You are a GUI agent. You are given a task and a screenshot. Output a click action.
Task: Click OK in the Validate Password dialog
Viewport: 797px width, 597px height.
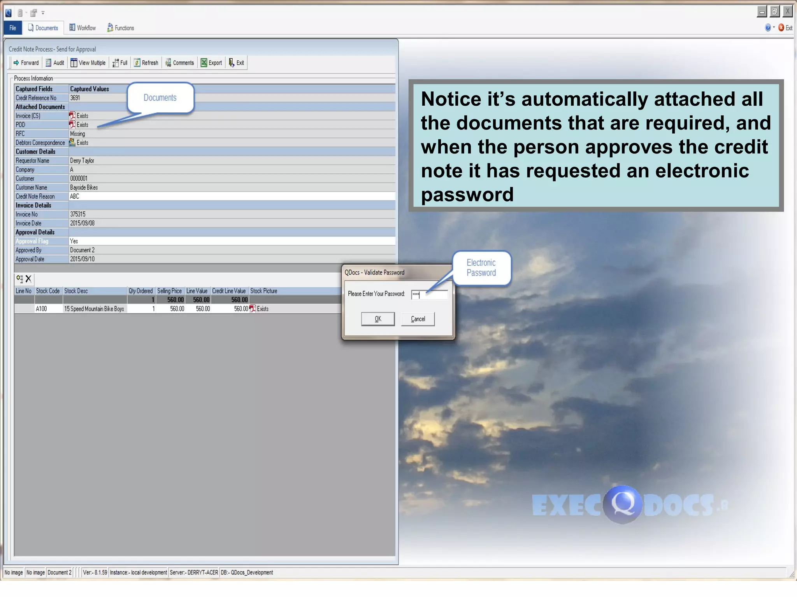coord(378,319)
